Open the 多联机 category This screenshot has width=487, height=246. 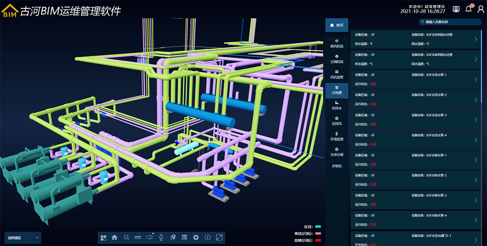(x=336, y=166)
